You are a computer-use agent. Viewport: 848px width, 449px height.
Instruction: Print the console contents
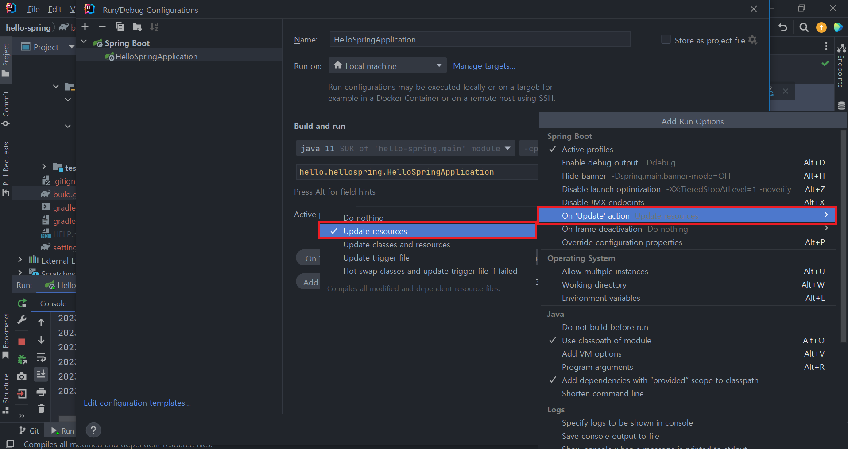pyautogui.click(x=41, y=391)
